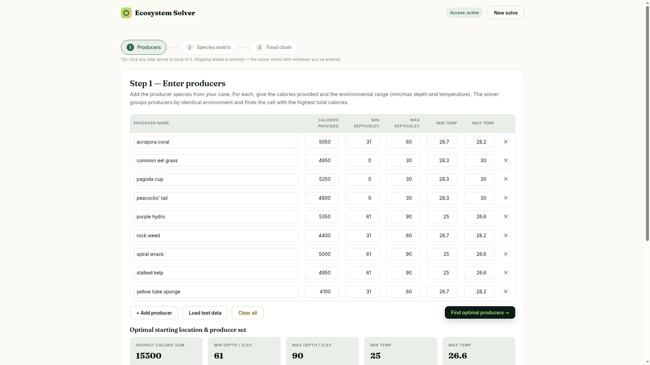650x365 pixels.
Task: Delete the rock weed producer
Action: tap(505, 236)
